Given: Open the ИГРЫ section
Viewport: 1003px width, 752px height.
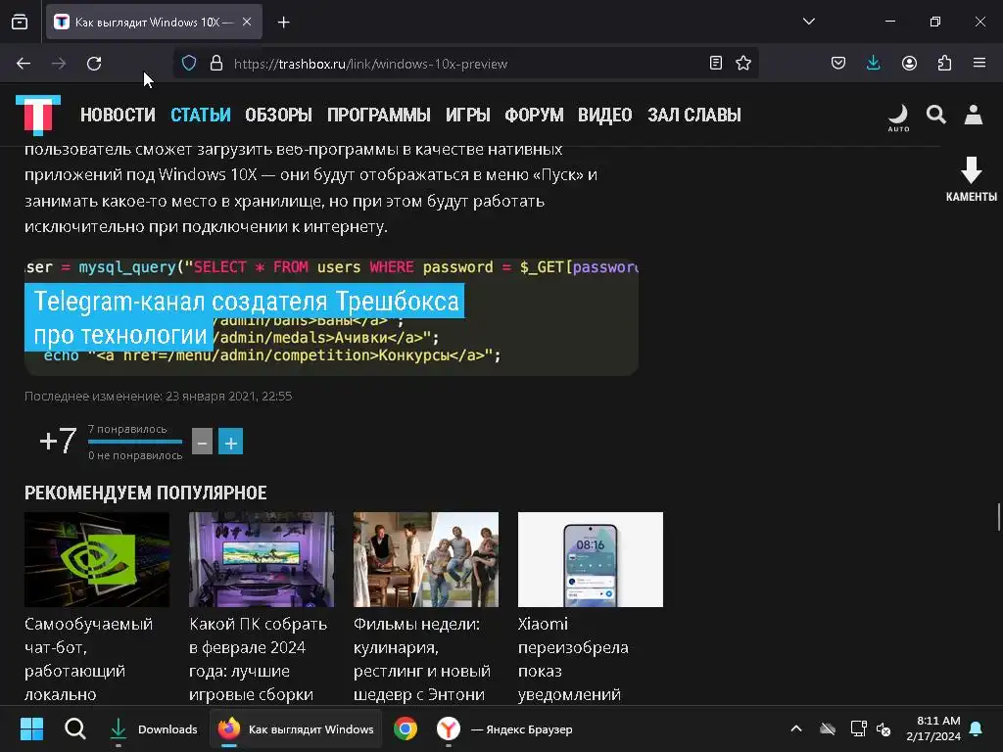Looking at the screenshot, I should pos(467,116).
